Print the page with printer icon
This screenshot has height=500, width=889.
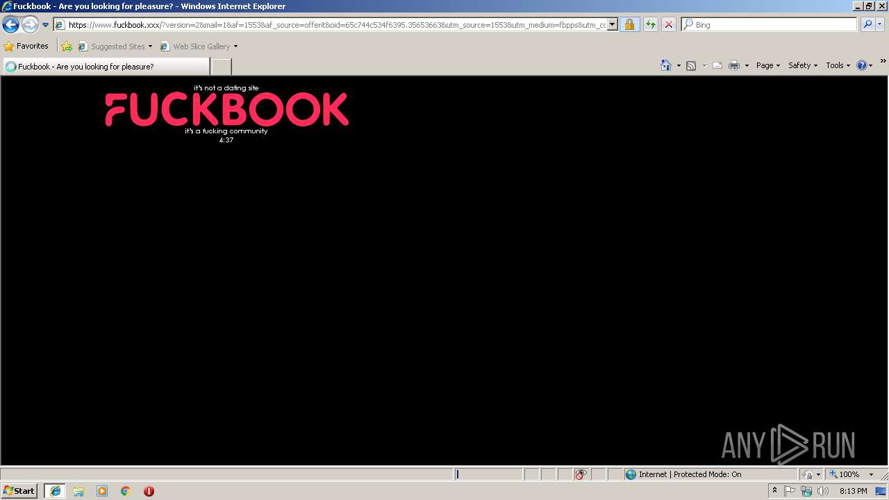734,65
